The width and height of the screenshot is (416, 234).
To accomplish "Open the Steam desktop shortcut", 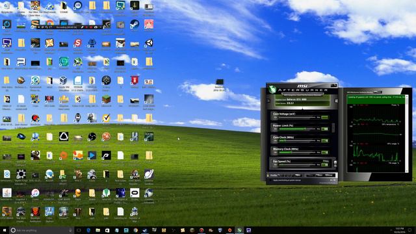I will tap(135, 25).
